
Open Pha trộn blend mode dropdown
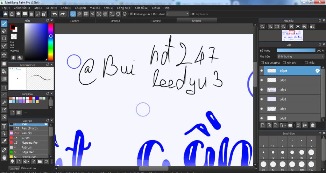click(x=301, y=56)
